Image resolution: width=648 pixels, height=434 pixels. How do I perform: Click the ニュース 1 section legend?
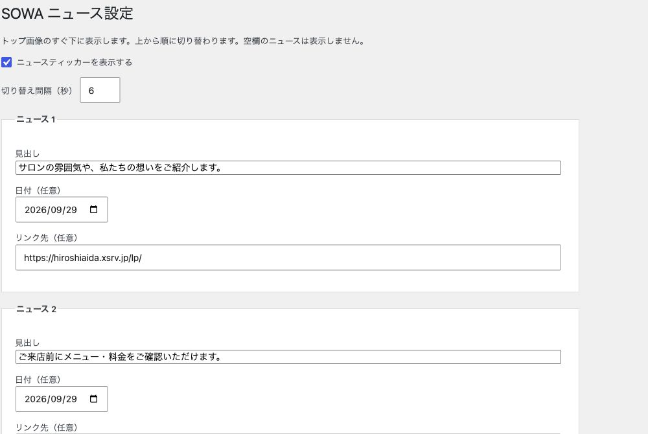(36, 119)
